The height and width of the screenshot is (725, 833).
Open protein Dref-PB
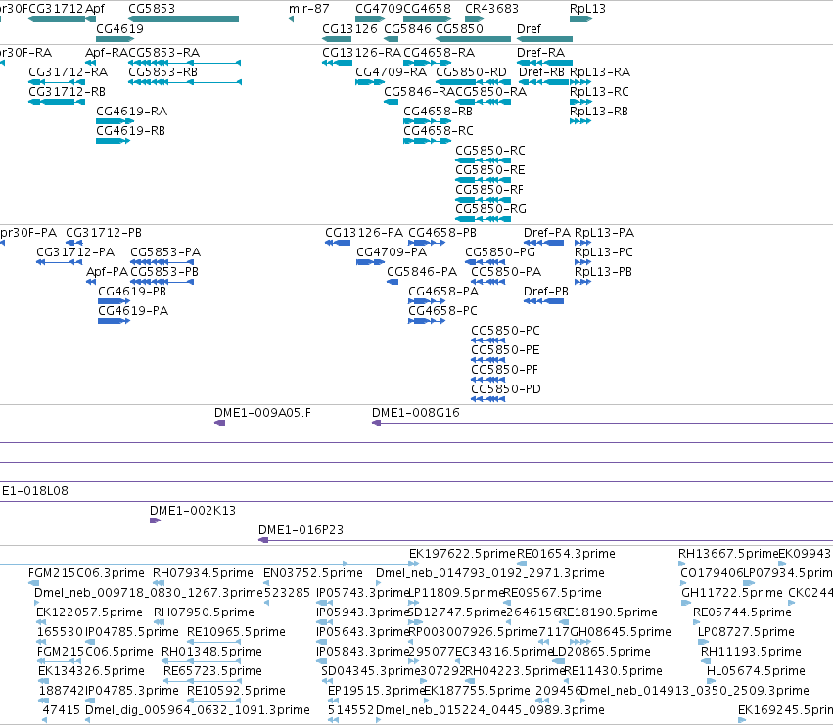pos(545,292)
